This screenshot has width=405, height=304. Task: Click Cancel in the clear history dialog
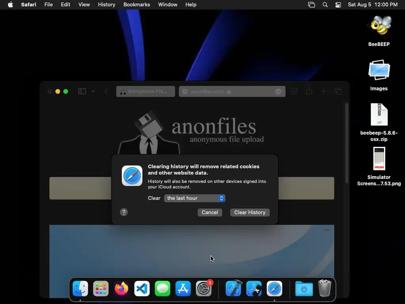tap(210, 213)
